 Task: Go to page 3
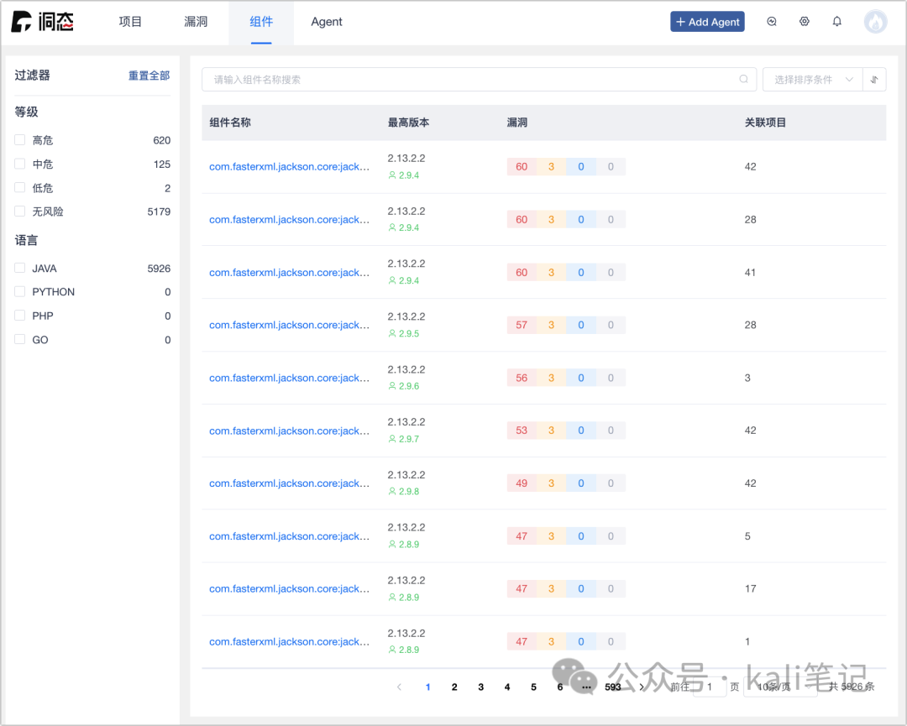(480, 687)
